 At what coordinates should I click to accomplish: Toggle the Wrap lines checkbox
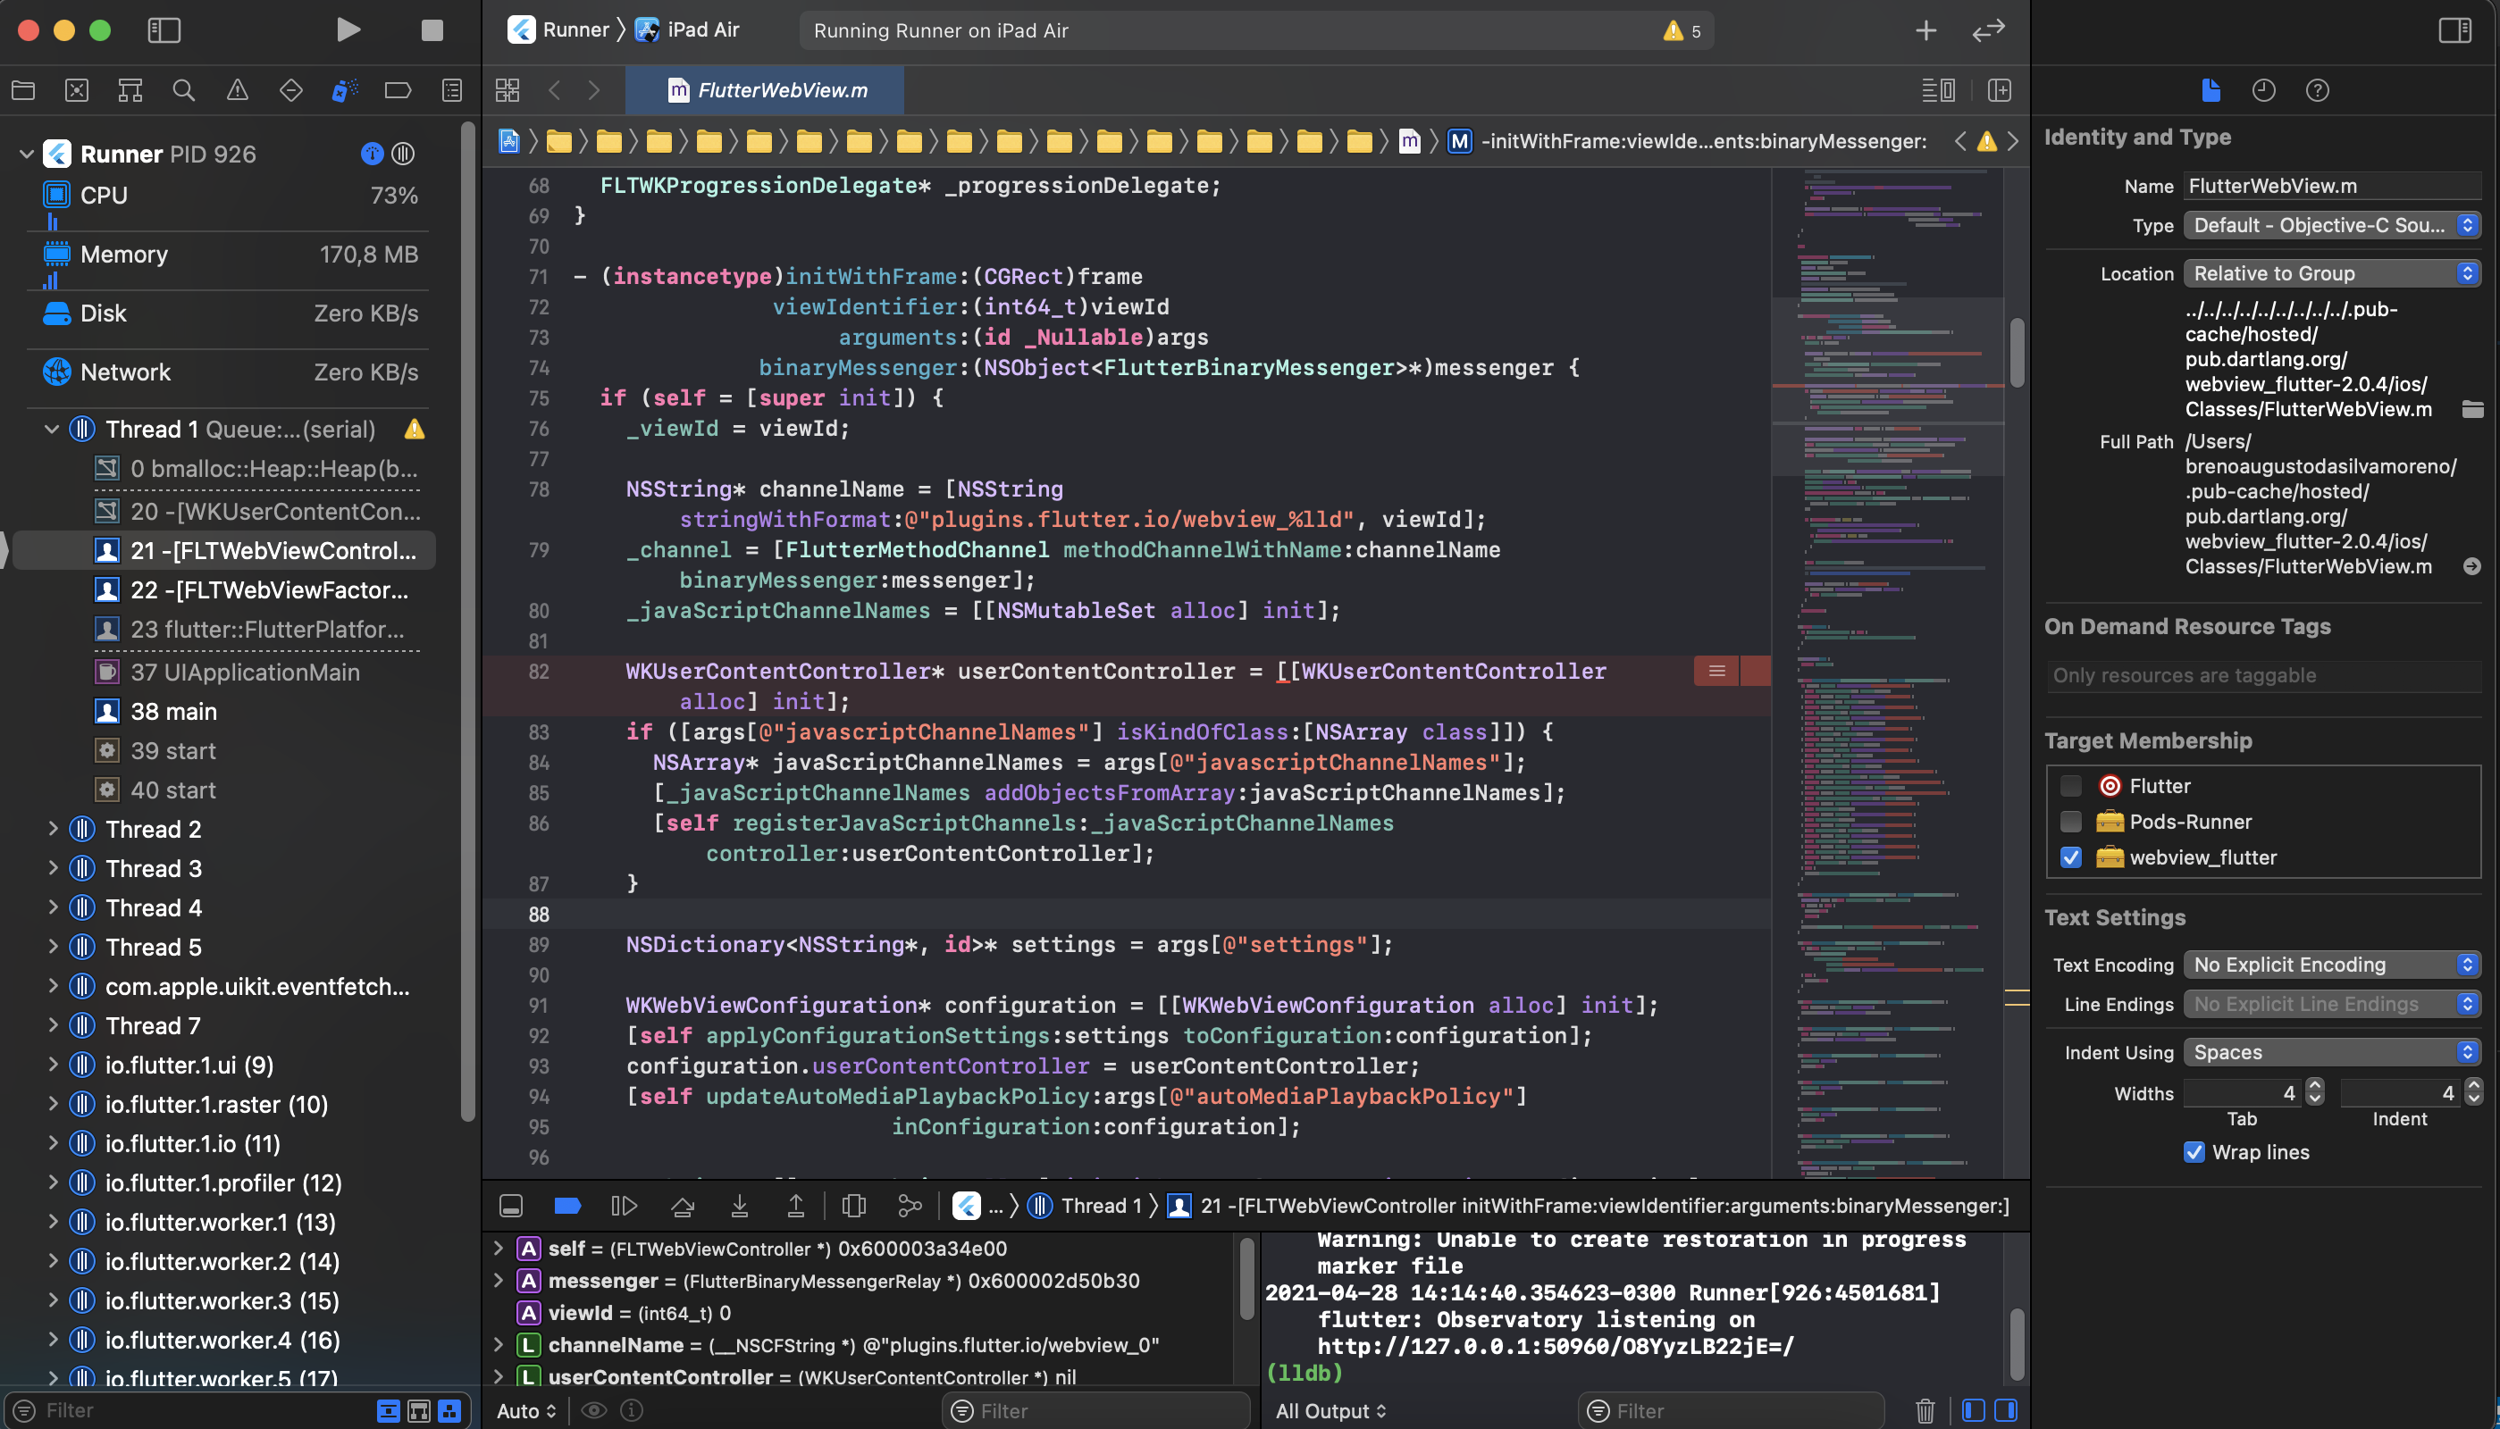tap(2194, 1152)
